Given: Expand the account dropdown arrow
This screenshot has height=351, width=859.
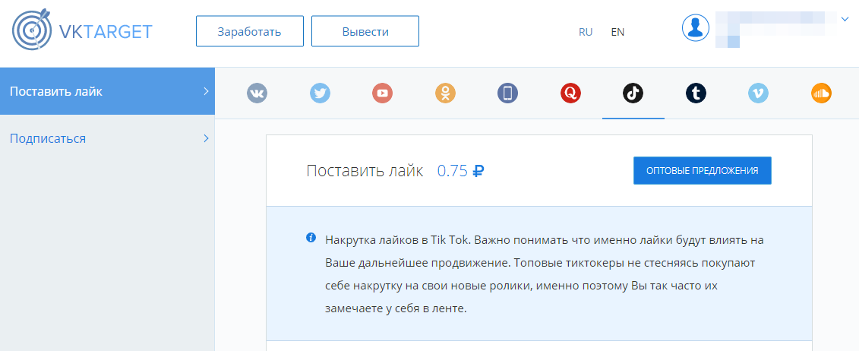Looking at the screenshot, I should 845,20.
